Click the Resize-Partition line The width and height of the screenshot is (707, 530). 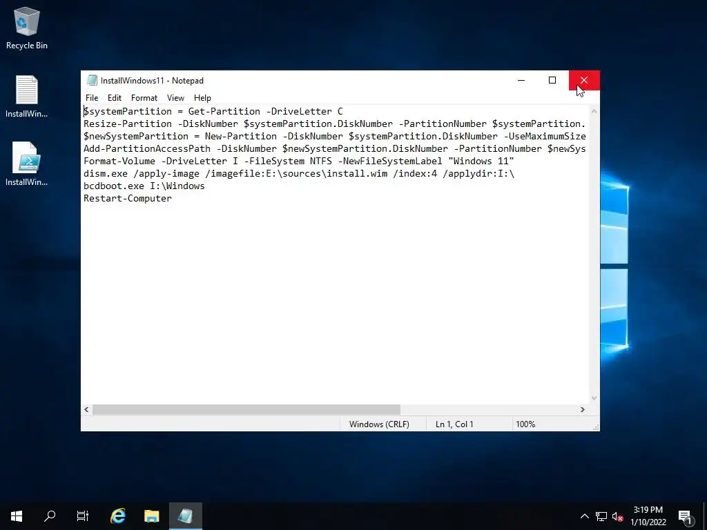(335, 124)
